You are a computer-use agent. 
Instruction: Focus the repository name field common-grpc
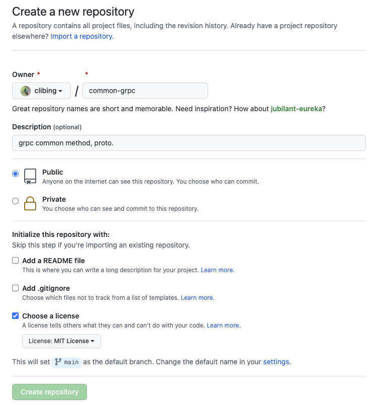145,91
